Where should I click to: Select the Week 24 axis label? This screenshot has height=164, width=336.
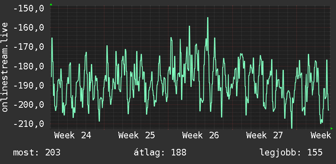[x=73, y=135]
